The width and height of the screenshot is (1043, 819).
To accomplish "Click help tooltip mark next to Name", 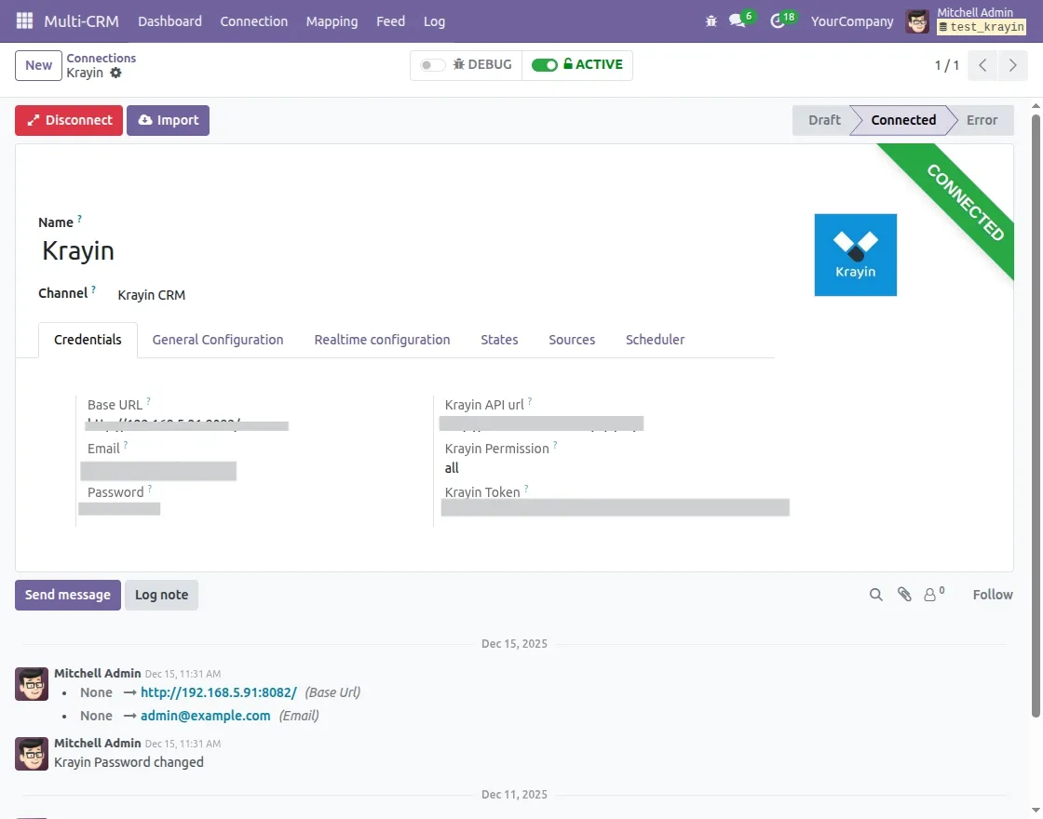I will click(80, 218).
